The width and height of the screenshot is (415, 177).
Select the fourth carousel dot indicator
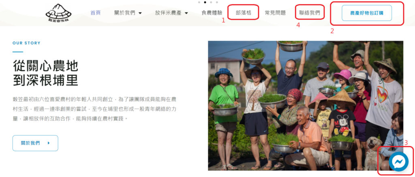[217, 2]
